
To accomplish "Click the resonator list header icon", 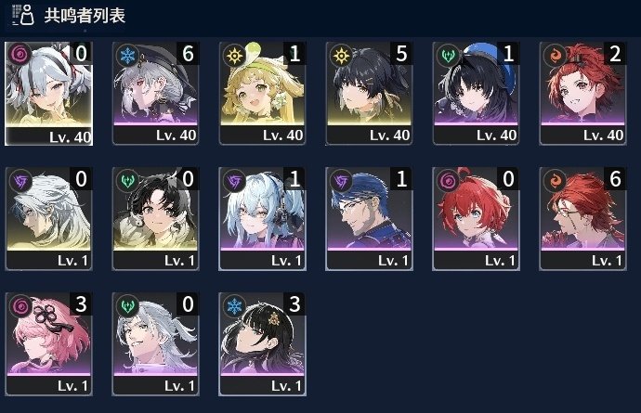I will 23,15.
